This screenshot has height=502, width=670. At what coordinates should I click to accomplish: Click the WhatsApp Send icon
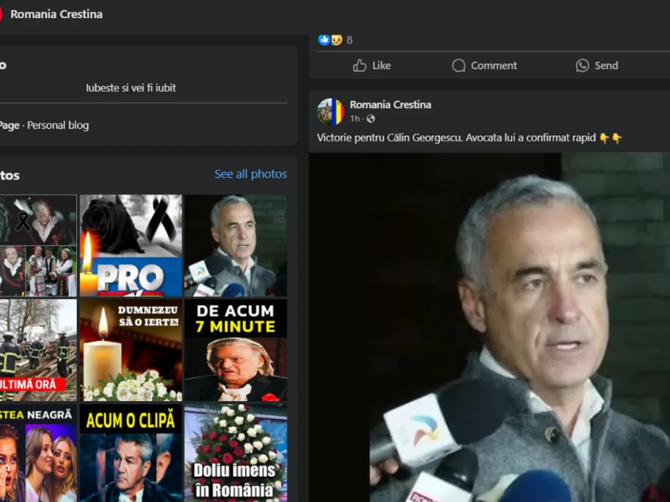click(x=582, y=66)
